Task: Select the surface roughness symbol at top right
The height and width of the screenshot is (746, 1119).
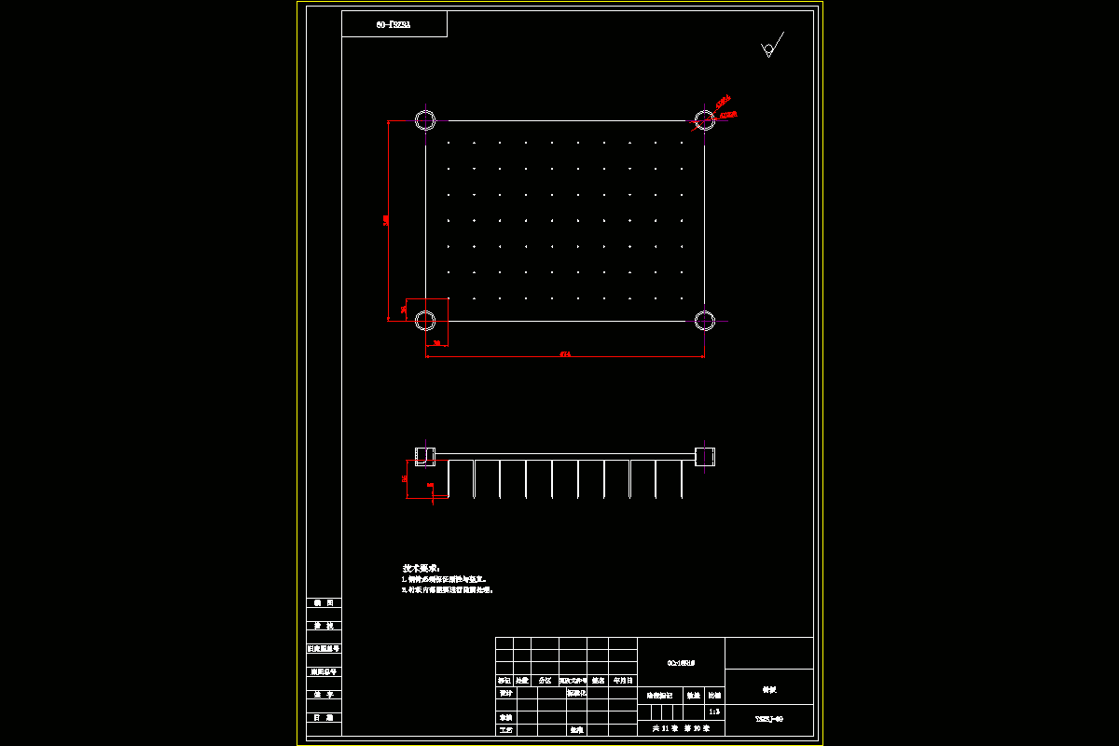Action: (x=772, y=46)
